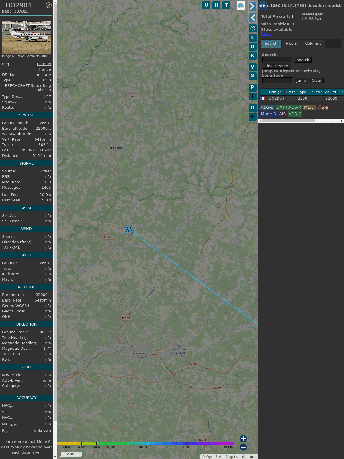Toggle the L map button
This screenshot has width=344, height=459.
(253, 38)
